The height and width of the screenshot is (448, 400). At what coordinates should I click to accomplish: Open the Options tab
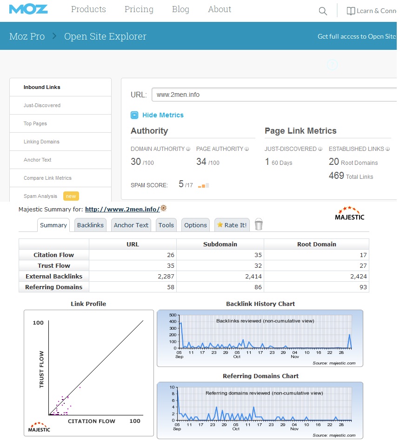tap(195, 225)
